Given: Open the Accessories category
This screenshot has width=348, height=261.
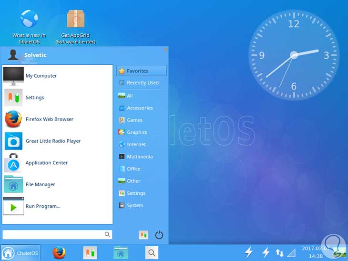Looking at the screenshot, I should (142, 108).
